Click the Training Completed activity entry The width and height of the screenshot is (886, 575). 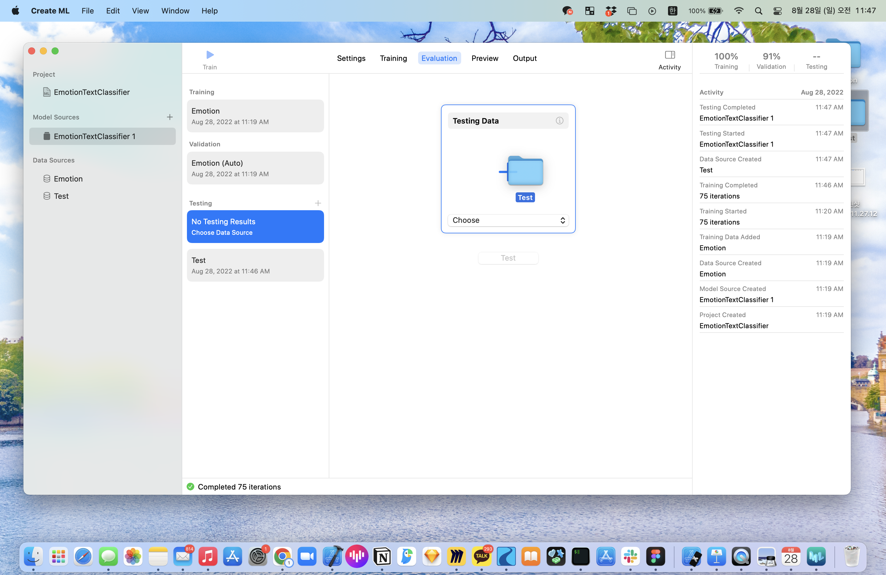pos(771,190)
